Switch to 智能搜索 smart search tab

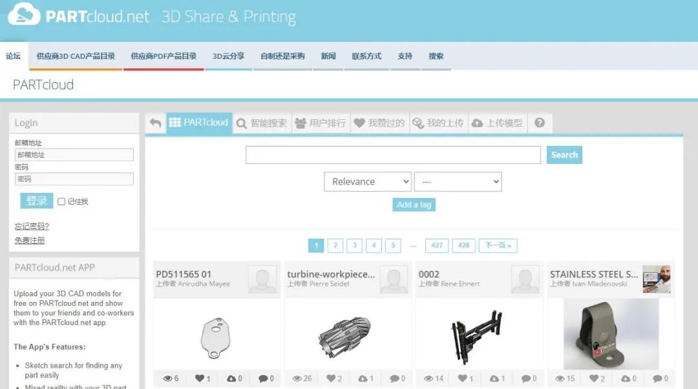click(262, 123)
